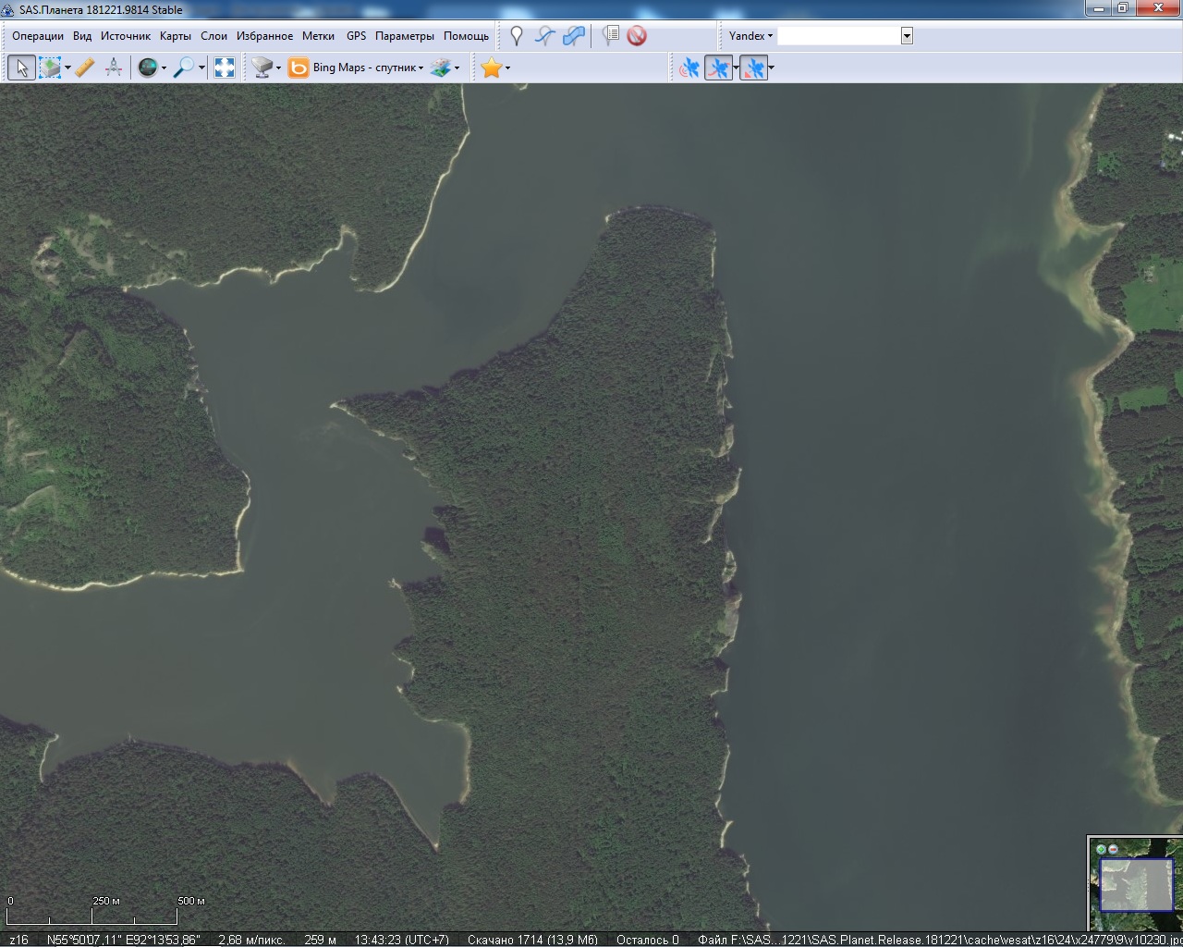
Task: Open GPS track button dropdown arrow
Action: [x=735, y=68]
